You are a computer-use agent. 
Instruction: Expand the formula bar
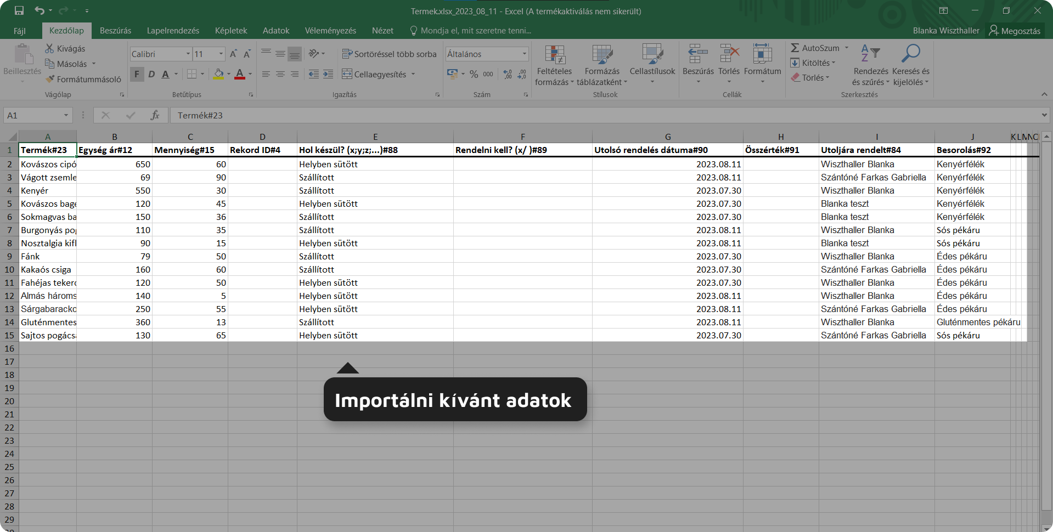pyautogui.click(x=1044, y=115)
